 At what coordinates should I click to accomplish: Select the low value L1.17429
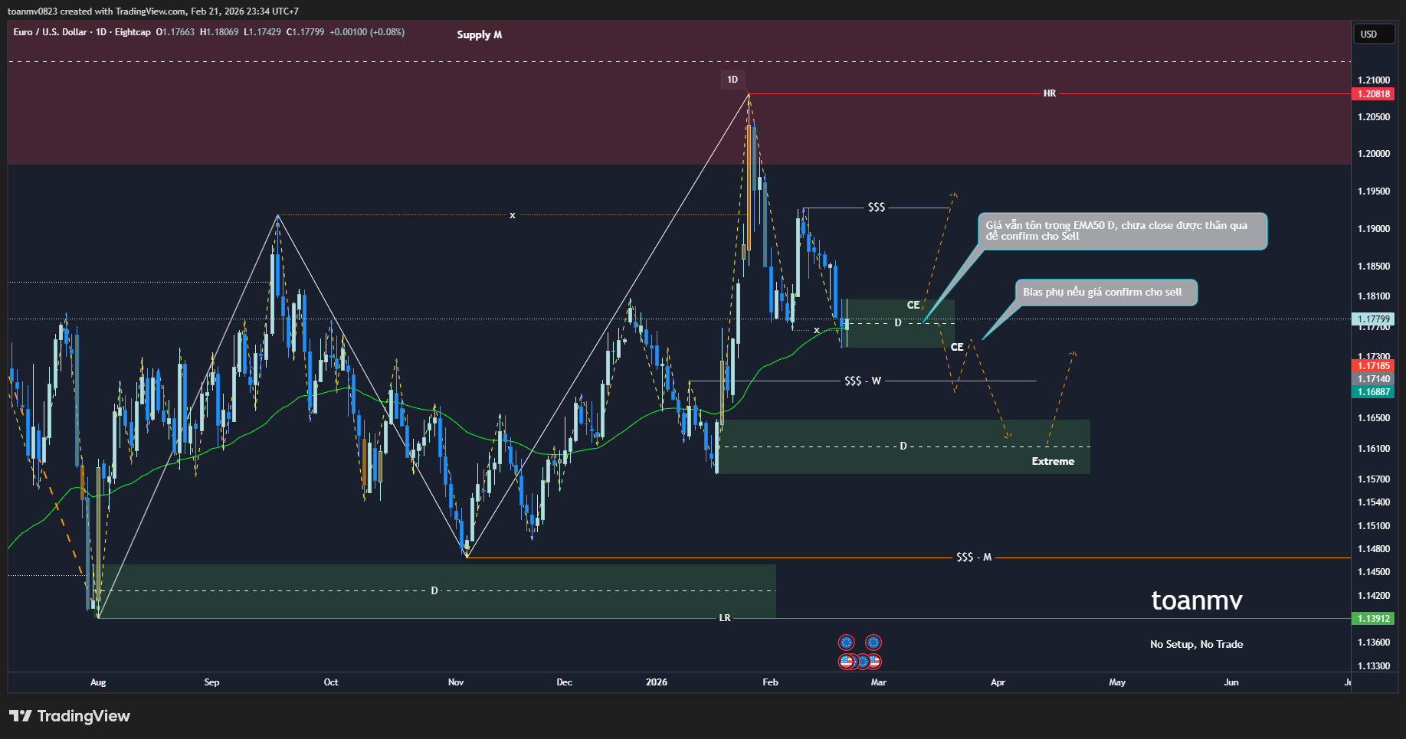tap(262, 32)
